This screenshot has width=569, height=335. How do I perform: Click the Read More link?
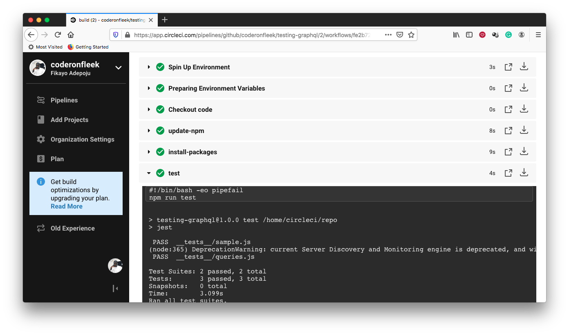(x=66, y=206)
